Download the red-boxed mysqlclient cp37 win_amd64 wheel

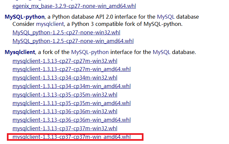click(x=71, y=137)
